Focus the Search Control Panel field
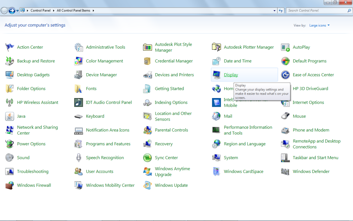 [x=319, y=10]
